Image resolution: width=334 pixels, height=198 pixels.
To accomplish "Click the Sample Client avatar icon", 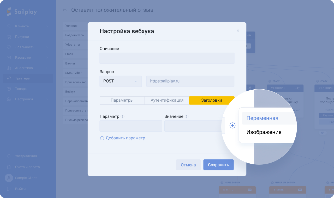I will pos(9,178).
